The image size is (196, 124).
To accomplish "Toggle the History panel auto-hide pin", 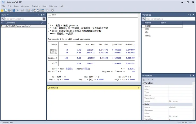I will [41, 15].
